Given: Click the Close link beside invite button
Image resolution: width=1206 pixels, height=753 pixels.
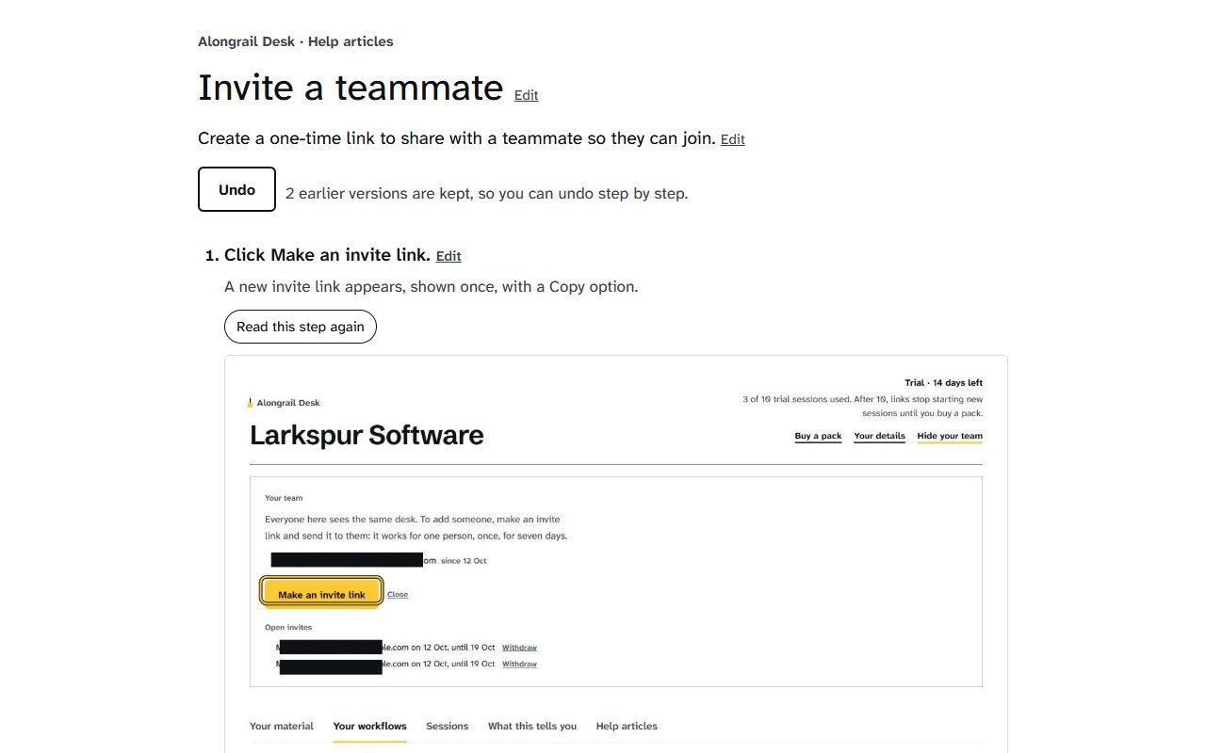Looking at the screenshot, I should click(398, 594).
